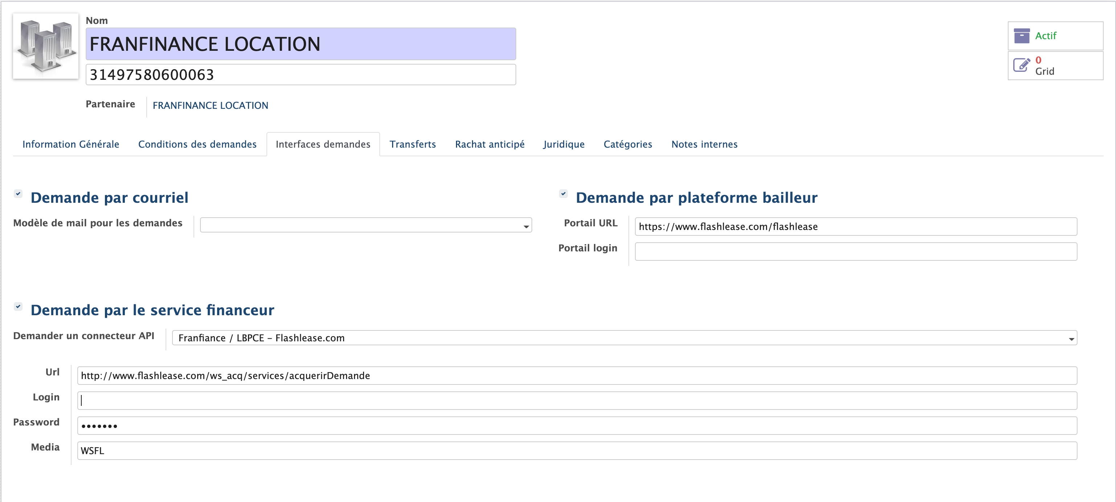The image size is (1116, 502).
Task: Switch to the Information Générale tab
Action: 71,144
